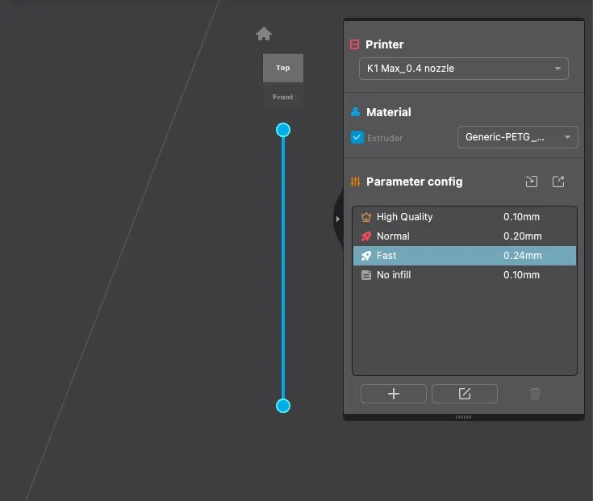
Task: Select the Fast 0.24mm profile
Action: [x=465, y=256]
